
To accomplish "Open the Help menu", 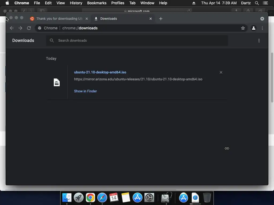I will point(163,3).
